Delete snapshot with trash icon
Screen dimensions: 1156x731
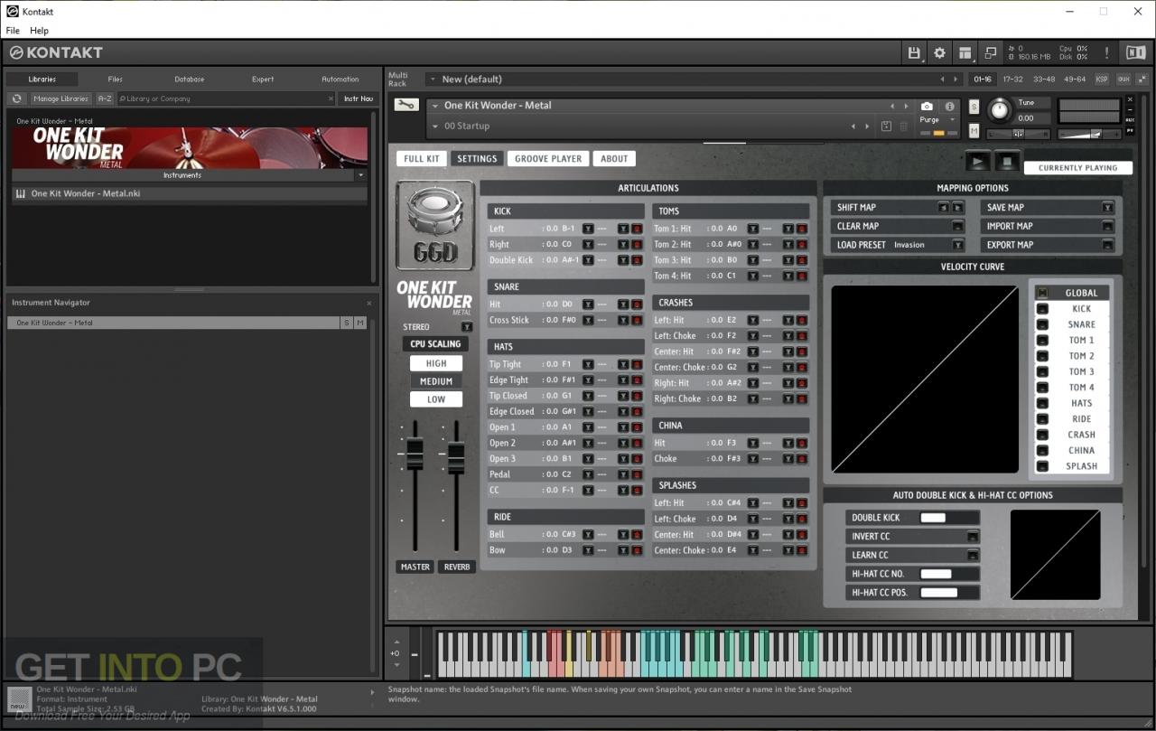tap(904, 127)
